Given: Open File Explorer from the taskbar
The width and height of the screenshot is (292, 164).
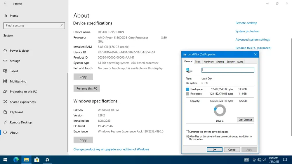Looking at the screenshot, I should [26, 160].
